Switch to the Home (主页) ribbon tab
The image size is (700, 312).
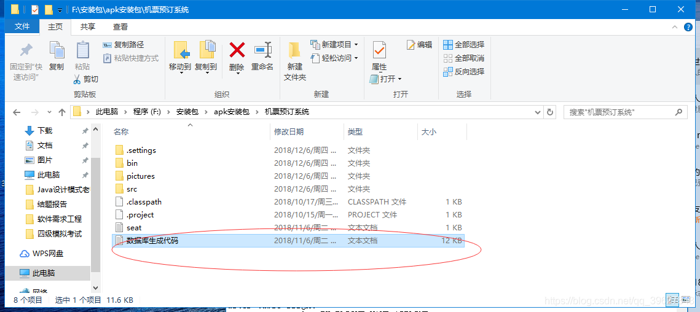(55, 27)
